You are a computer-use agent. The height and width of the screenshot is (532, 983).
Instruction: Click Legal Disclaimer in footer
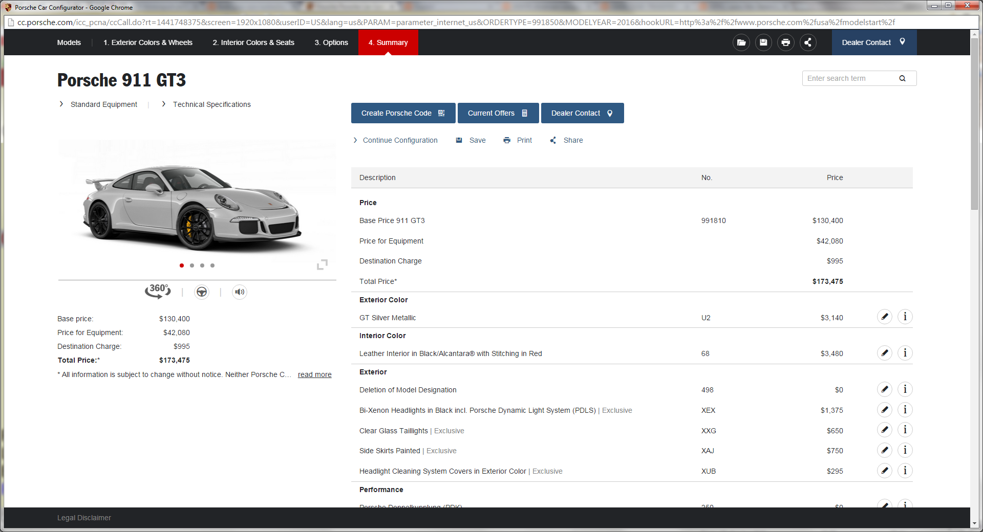pyautogui.click(x=84, y=518)
